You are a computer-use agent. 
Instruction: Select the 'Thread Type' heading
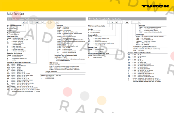pos(140,35)
